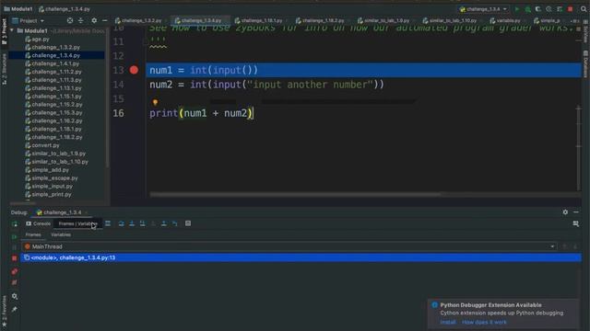Click Evaluate Expression calculator icon
Image resolution: width=590 pixels, height=331 pixels.
coord(188,223)
